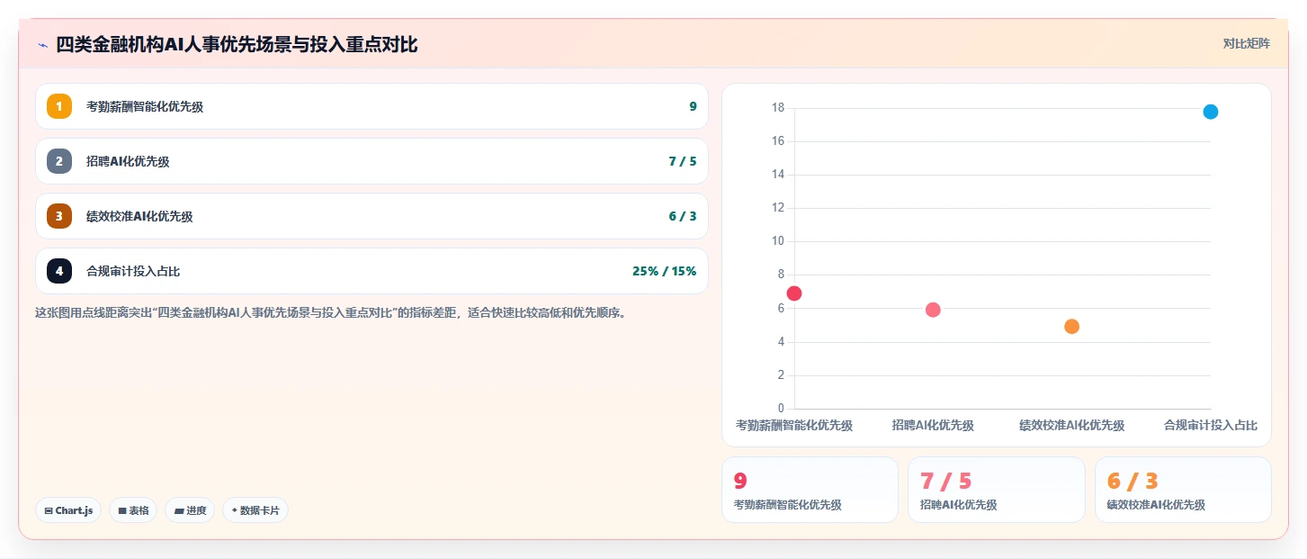Click y-axis tick label 10
Screen dimensions: 1307x559
coord(778,241)
